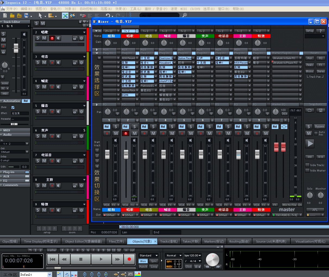Open the Normal playback mode dropdown
Screen dimensions: 329x277
click(174, 255)
